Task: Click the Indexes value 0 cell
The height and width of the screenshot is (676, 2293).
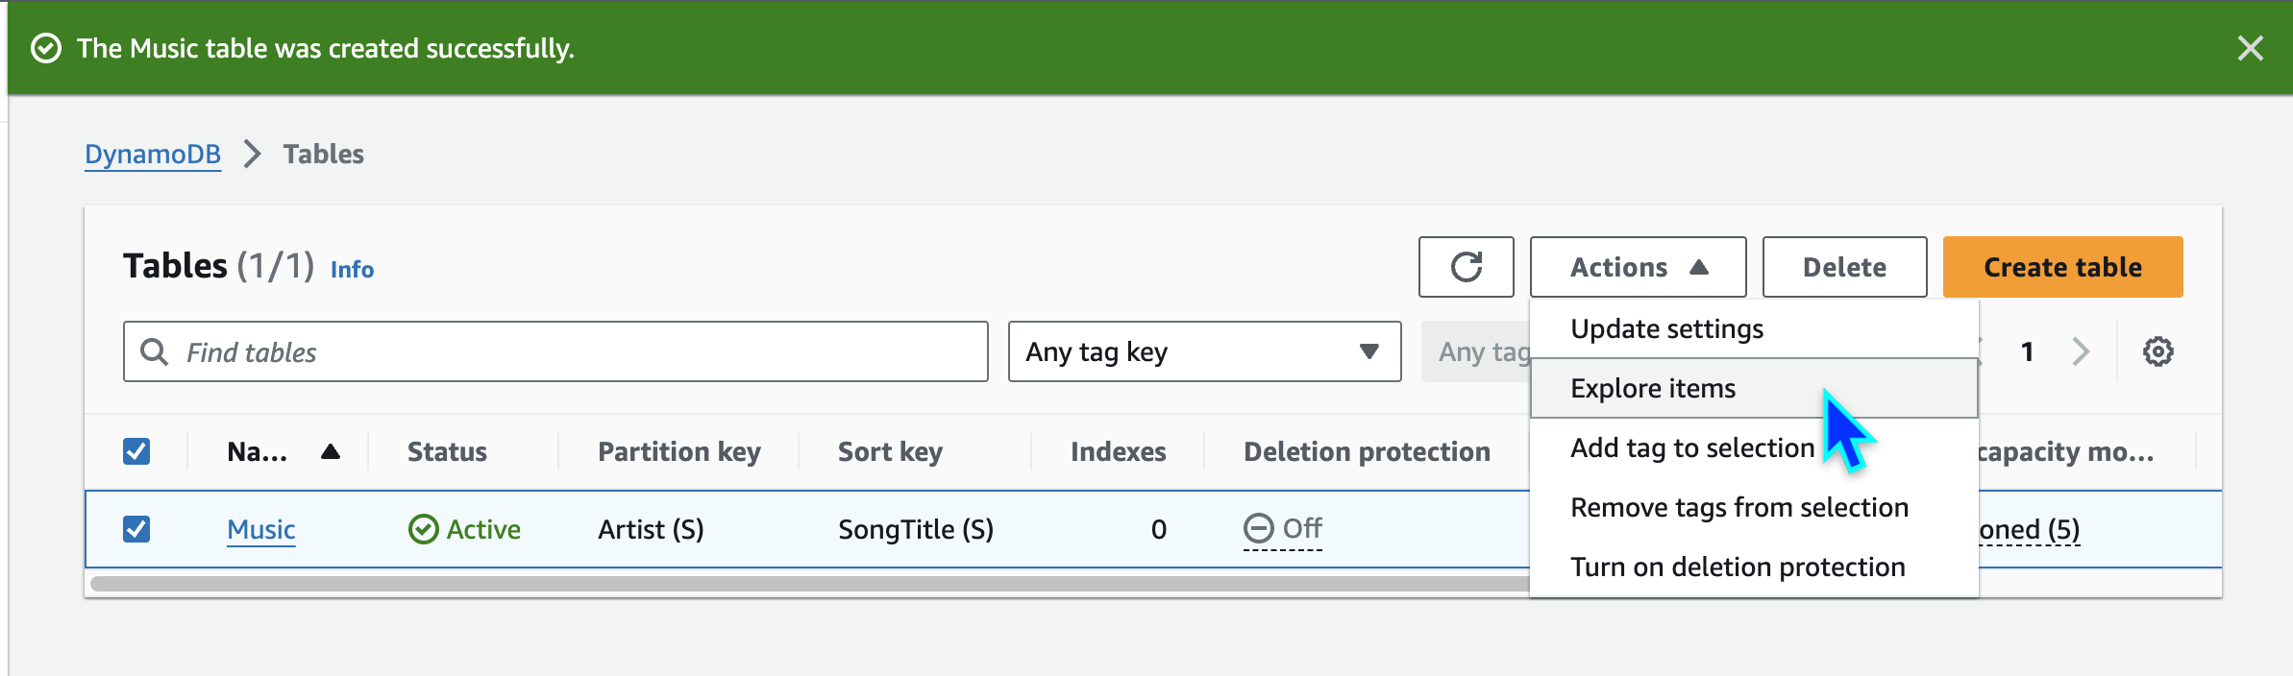Action: [1158, 529]
